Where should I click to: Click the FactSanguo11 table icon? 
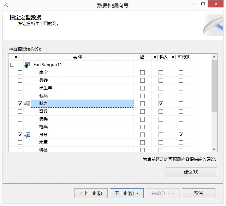click(x=27, y=65)
